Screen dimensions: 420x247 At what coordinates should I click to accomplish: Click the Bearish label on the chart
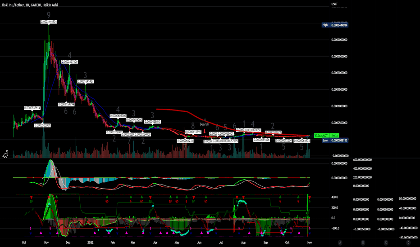tap(205, 124)
